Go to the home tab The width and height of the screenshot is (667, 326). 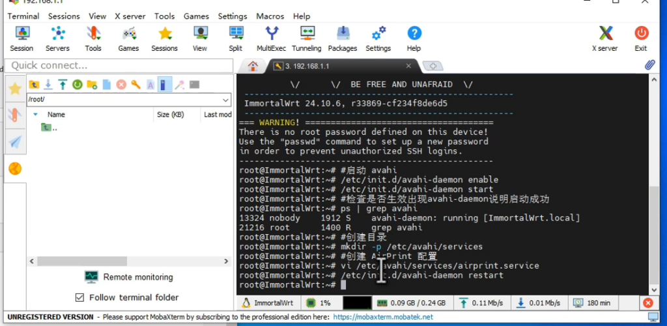coord(253,66)
